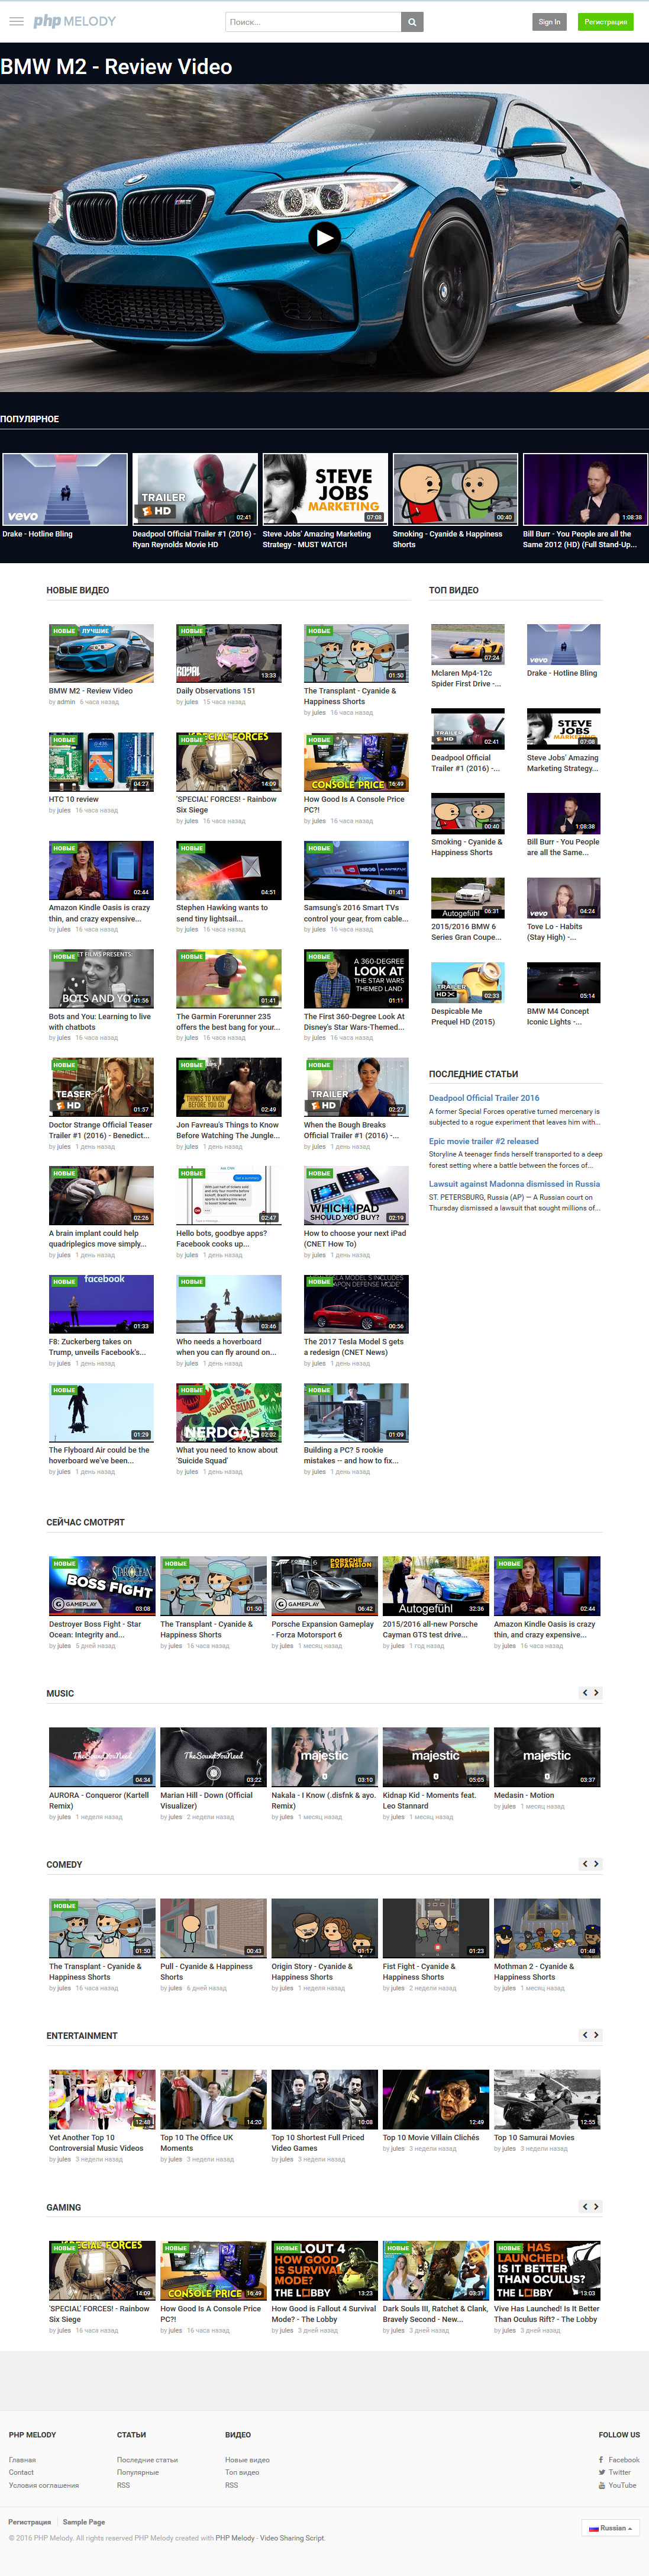Open Doctor Strange Teaser Trailer thumbnail
This screenshot has height=2576, width=649.
(x=101, y=1087)
